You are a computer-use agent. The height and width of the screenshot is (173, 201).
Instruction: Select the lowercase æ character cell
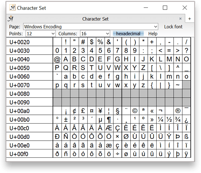(109, 145)
